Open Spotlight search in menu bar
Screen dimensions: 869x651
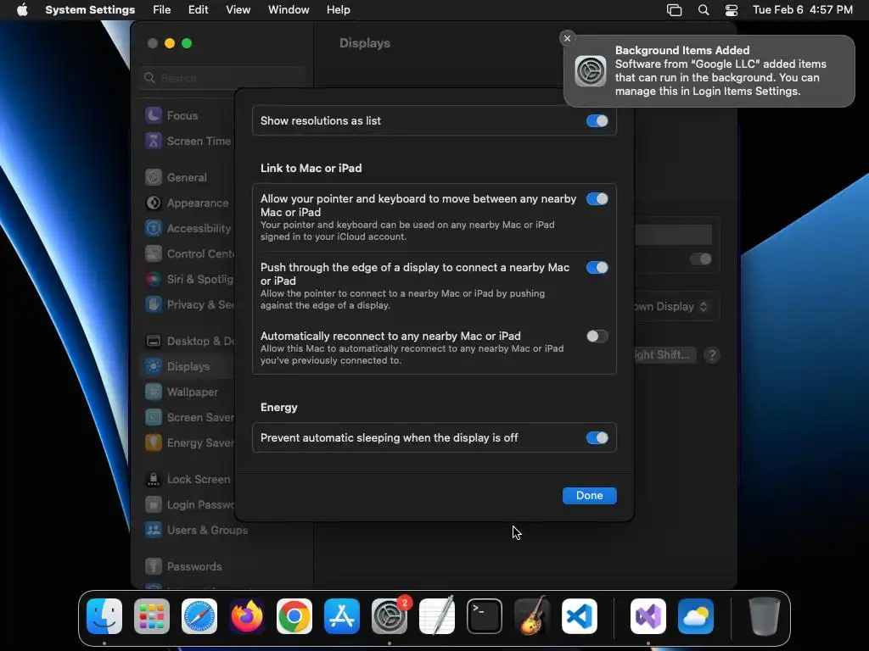(x=704, y=10)
